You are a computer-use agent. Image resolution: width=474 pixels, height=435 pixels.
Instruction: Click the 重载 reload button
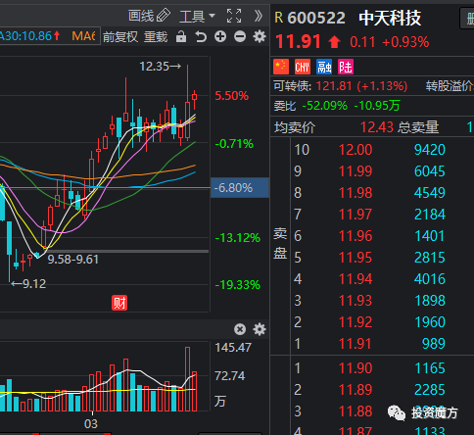(x=156, y=37)
